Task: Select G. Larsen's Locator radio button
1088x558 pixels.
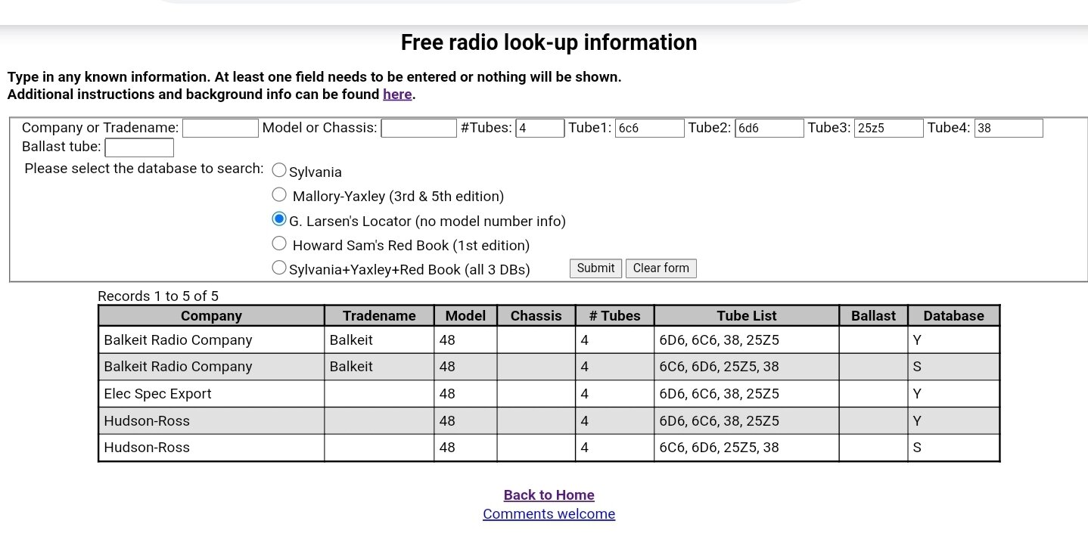Action: pos(279,219)
